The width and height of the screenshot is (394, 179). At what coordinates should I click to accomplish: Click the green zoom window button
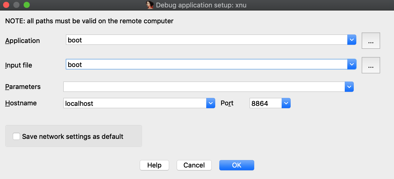coord(26,5)
